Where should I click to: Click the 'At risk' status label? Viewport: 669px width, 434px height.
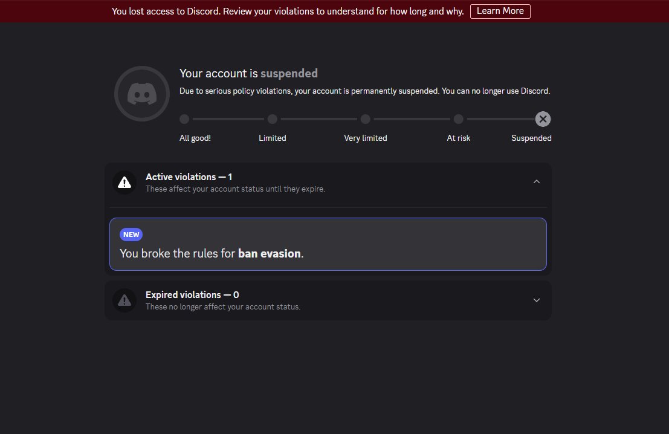pyautogui.click(x=458, y=138)
